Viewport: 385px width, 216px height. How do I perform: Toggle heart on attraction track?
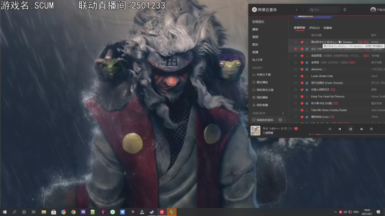[302, 70]
